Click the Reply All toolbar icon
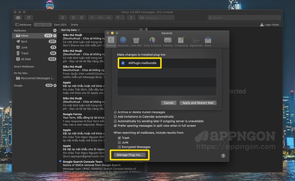 point(101,18)
